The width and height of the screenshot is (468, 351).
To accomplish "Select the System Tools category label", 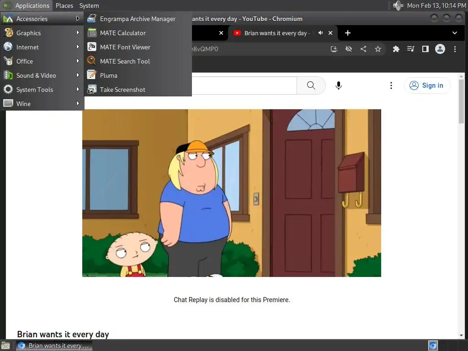I will [35, 90].
